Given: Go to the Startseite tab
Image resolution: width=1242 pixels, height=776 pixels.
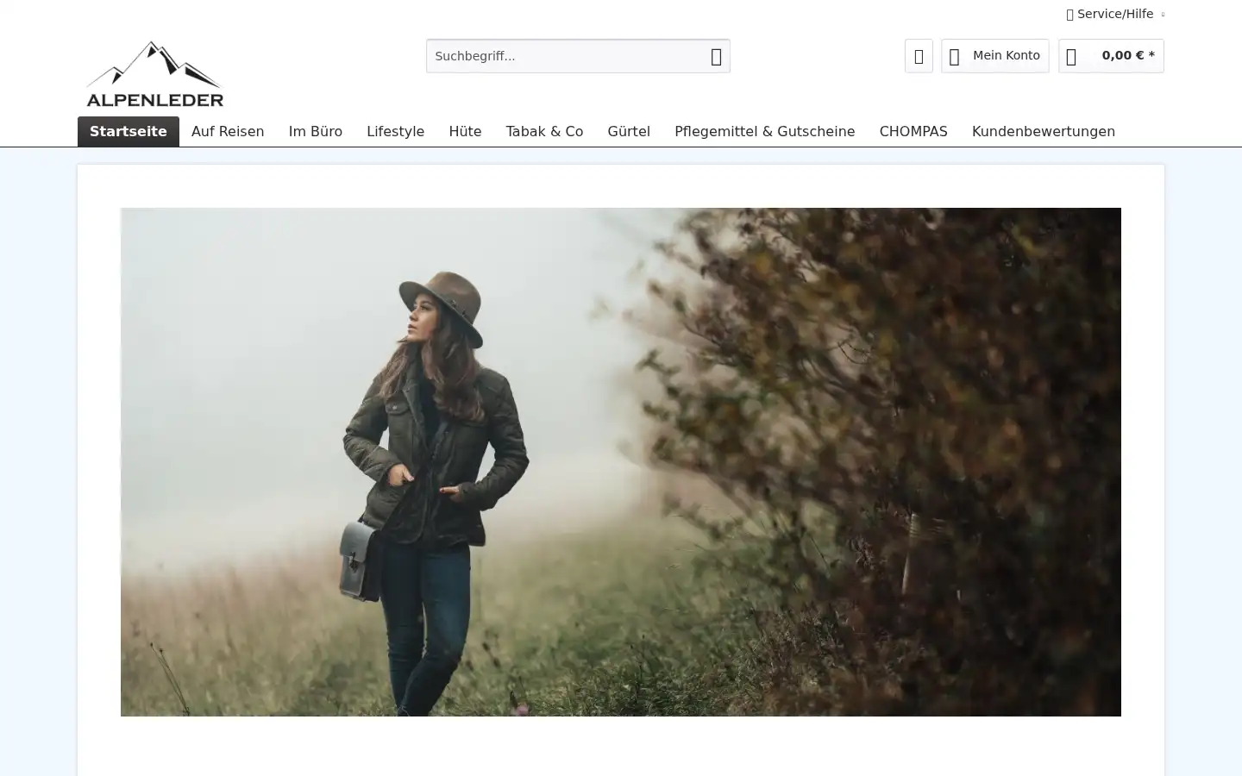Looking at the screenshot, I should pos(129,131).
